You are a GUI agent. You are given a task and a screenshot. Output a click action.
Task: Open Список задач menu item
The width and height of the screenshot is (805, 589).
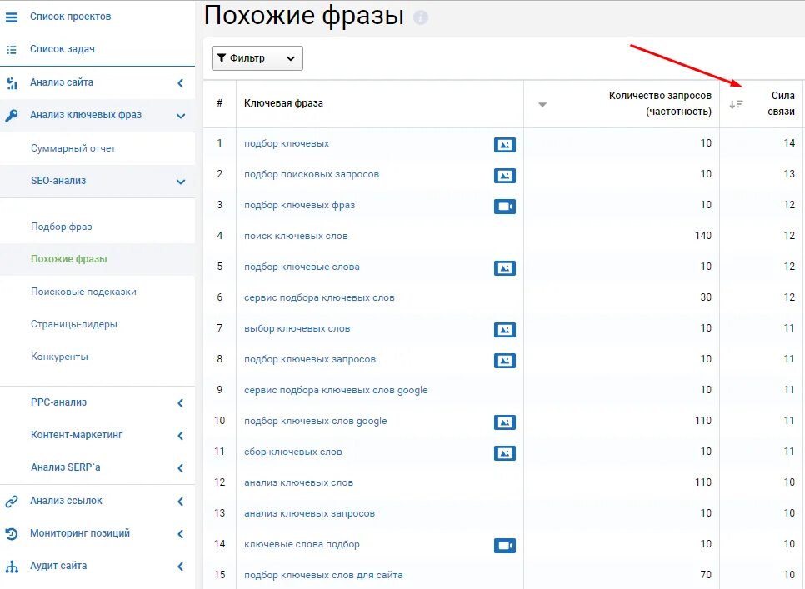(x=62, y=49)
